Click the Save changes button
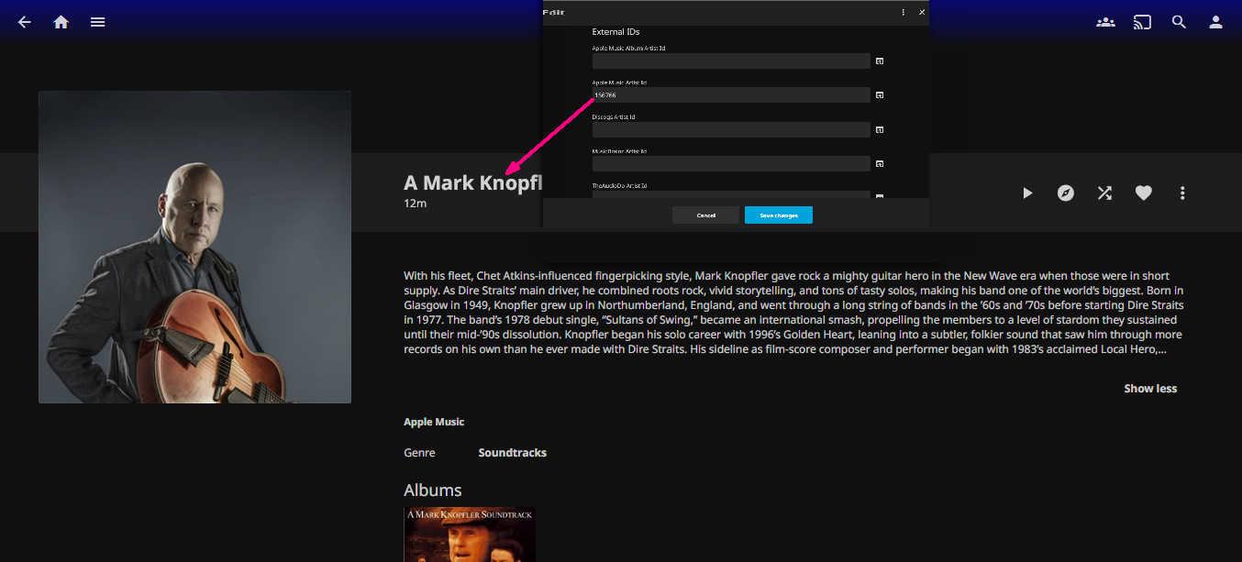1242x562 pixels. click(778, 215)
